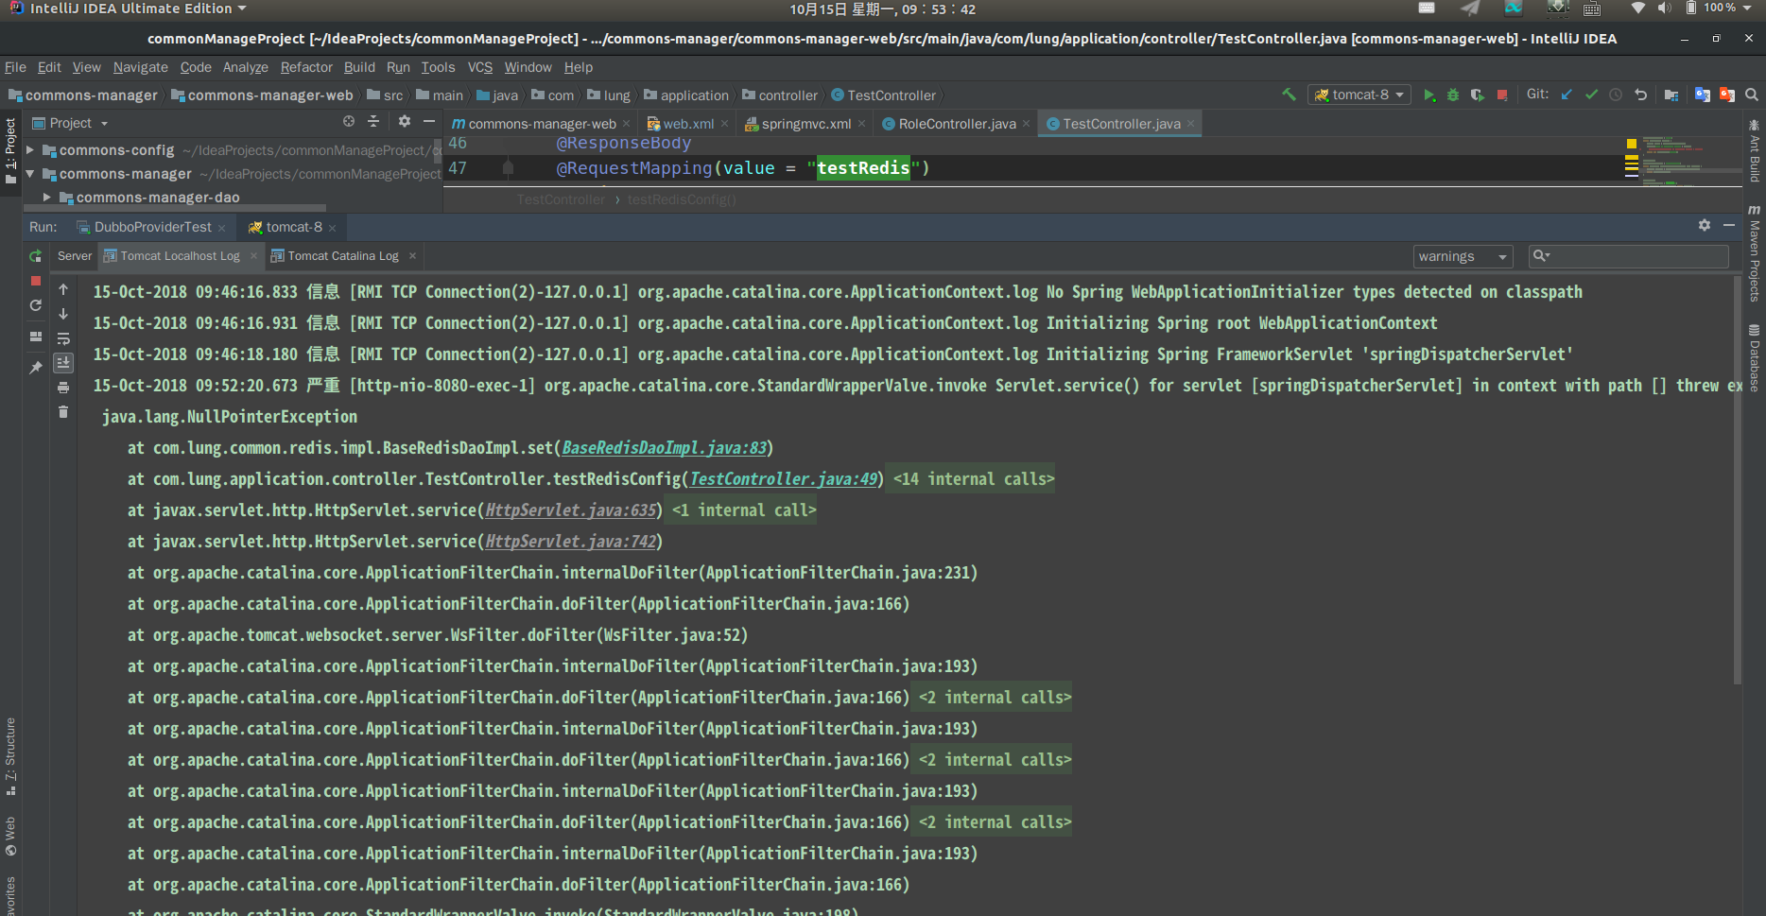Viewport: 1766px width, 916px height.
Task: Stop the process via top toolbar red square
Action: coord(1501,95)
